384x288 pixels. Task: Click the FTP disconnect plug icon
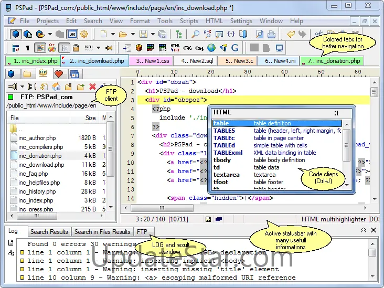(x=31, y=87)
